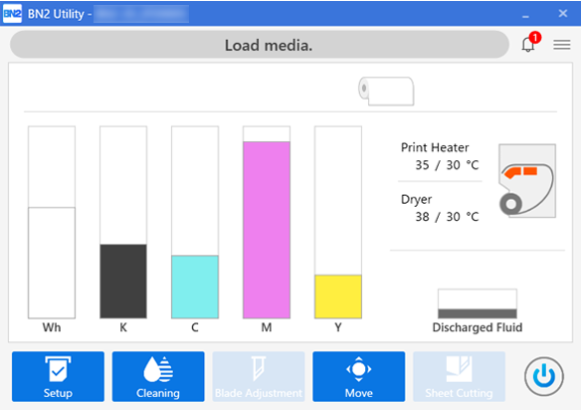Click the black K ink level bar

pos(123,223)
